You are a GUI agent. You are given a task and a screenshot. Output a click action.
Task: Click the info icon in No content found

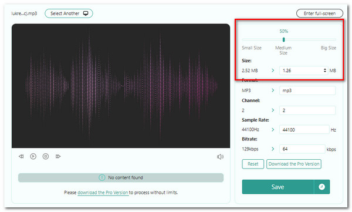click(x=101, y=177)
